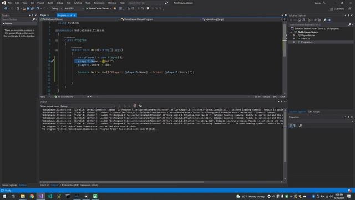Click the Clear All output icon
Image resolution: width=355 pixels, height=200 pixels.
click(135, 106)
